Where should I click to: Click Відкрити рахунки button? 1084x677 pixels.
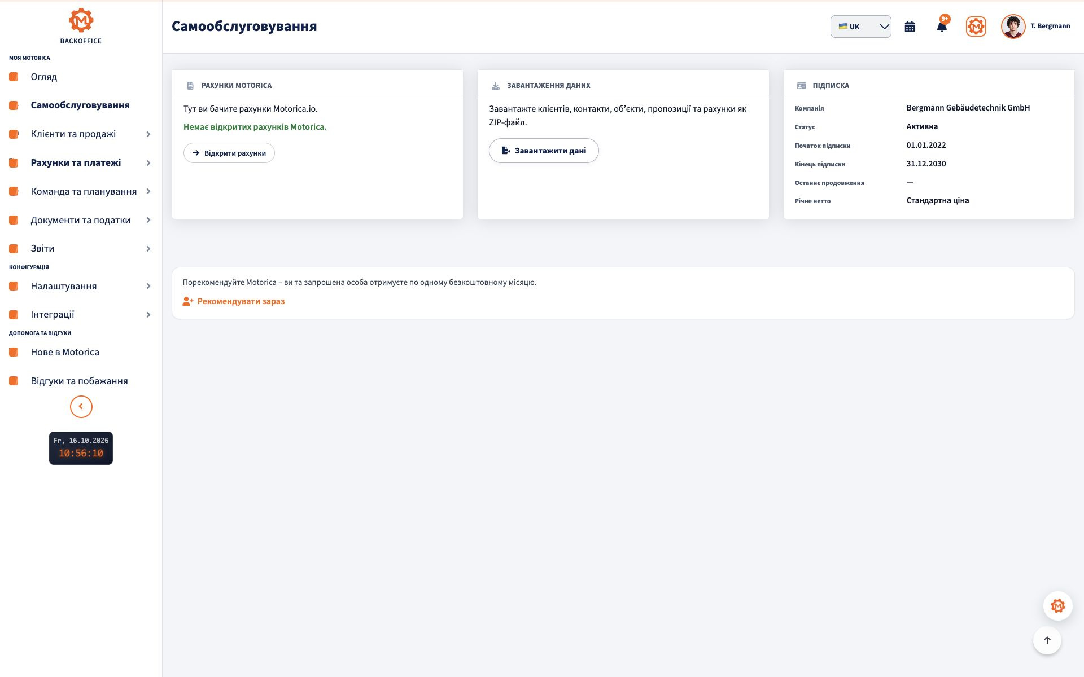tap(229, 153)
